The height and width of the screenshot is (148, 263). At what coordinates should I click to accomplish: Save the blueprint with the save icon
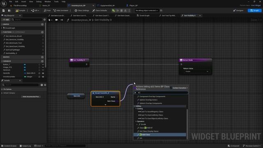click(4, 11)
